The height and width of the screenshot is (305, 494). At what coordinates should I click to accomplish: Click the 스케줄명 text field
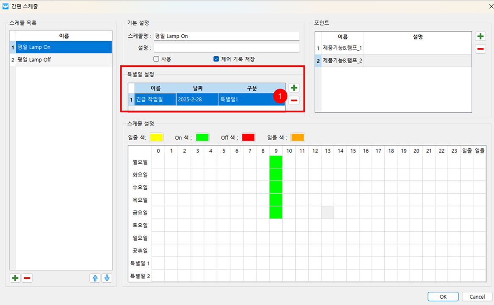tap(226, 36)
